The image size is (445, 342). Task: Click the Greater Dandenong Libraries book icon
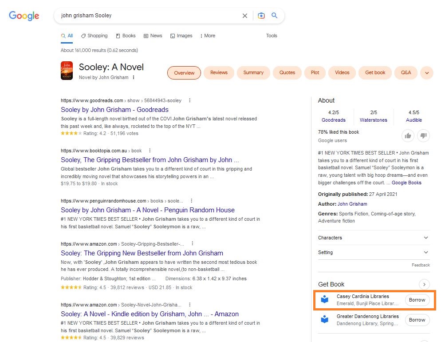coord(324,319)
